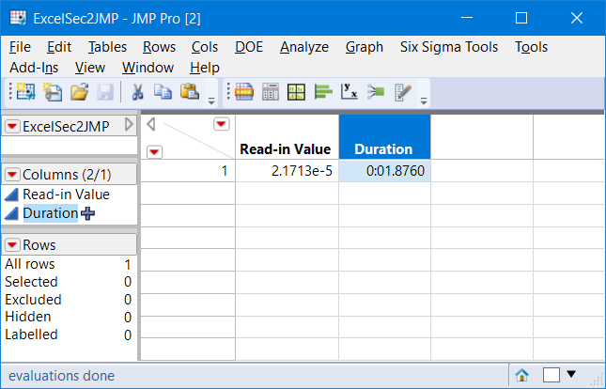The height and width of the screenshot is (389, 606).
Task: Open the Tools menu
Action: [x=532, y=47]
